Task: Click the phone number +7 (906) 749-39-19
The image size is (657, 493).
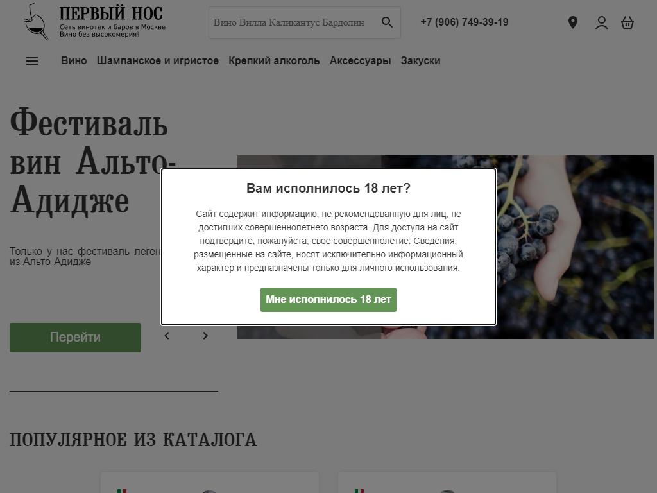Action: point(465,22)
